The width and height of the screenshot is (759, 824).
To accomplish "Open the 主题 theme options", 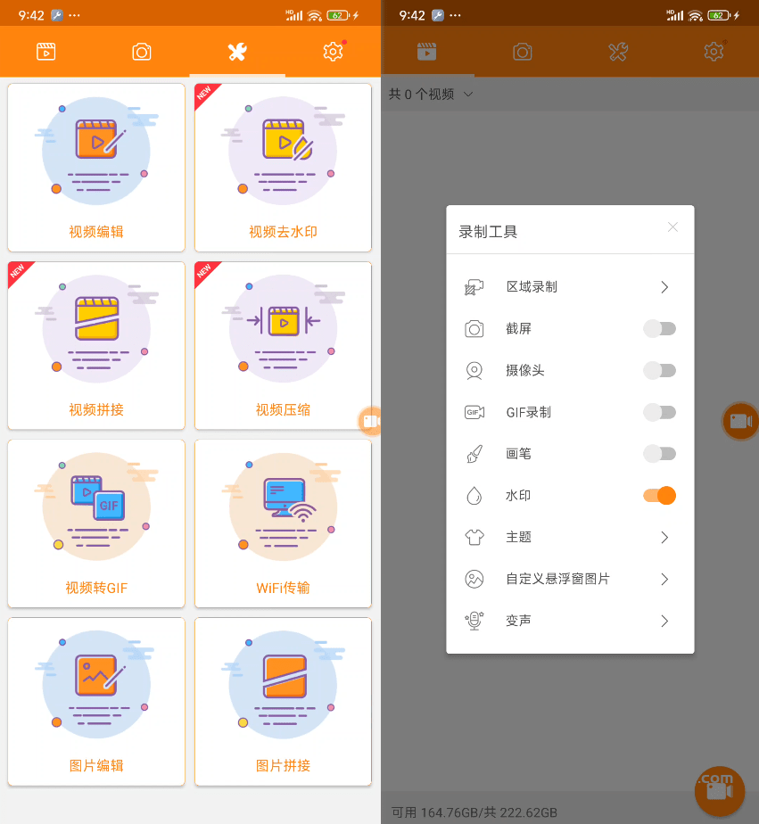I will 664,537.
